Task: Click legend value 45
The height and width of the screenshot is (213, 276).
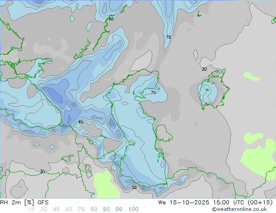Action: (x=56, y=210)
